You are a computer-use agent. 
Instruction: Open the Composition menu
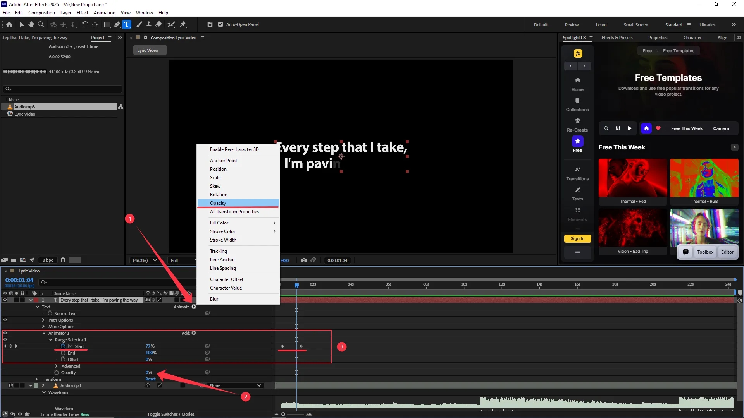(41, 13)
